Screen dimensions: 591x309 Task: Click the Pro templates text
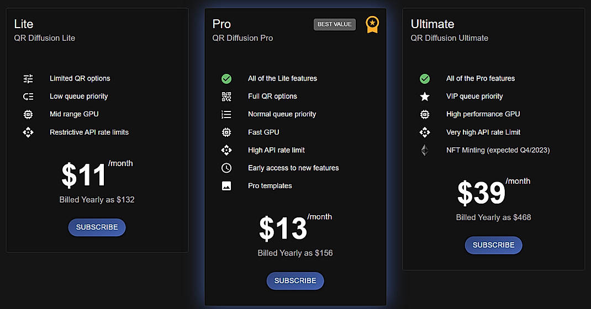point(270,186)
